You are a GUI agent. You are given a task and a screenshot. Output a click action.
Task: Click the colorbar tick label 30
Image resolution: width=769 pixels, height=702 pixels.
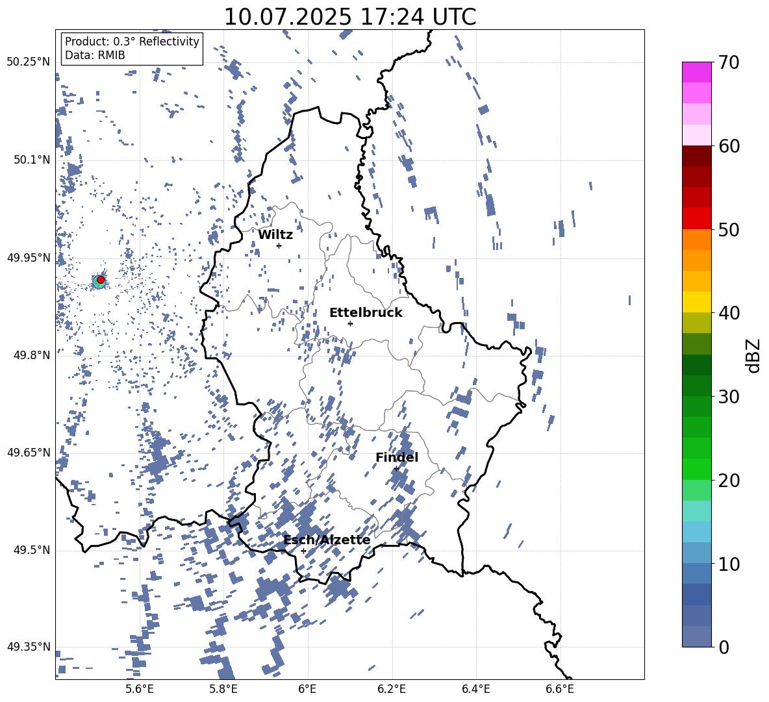click(x=729, y=397)
